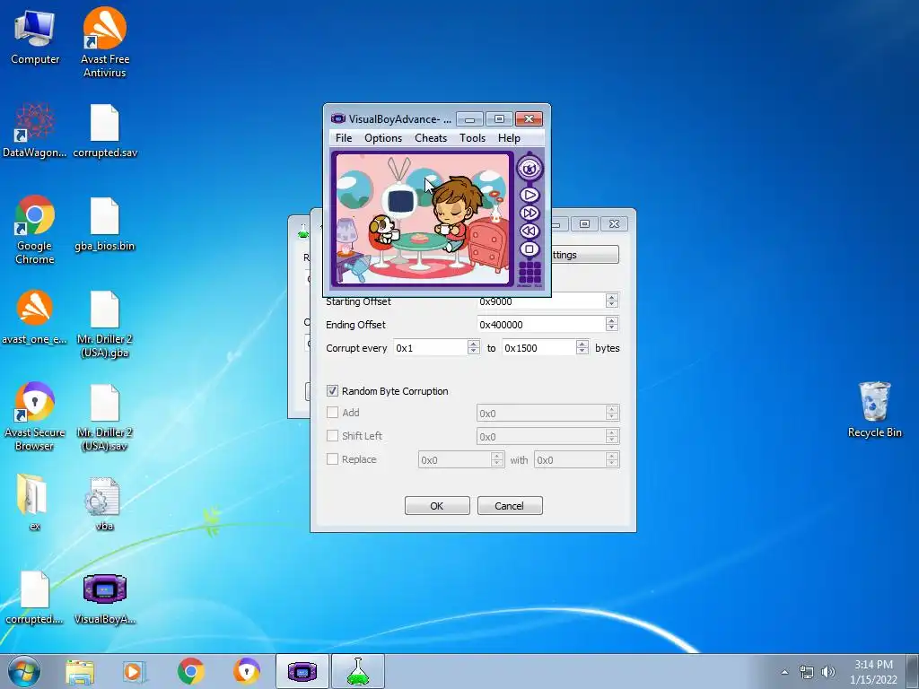
Task: Open the Windows Start menu orb
Action: [x=24, y=671]
